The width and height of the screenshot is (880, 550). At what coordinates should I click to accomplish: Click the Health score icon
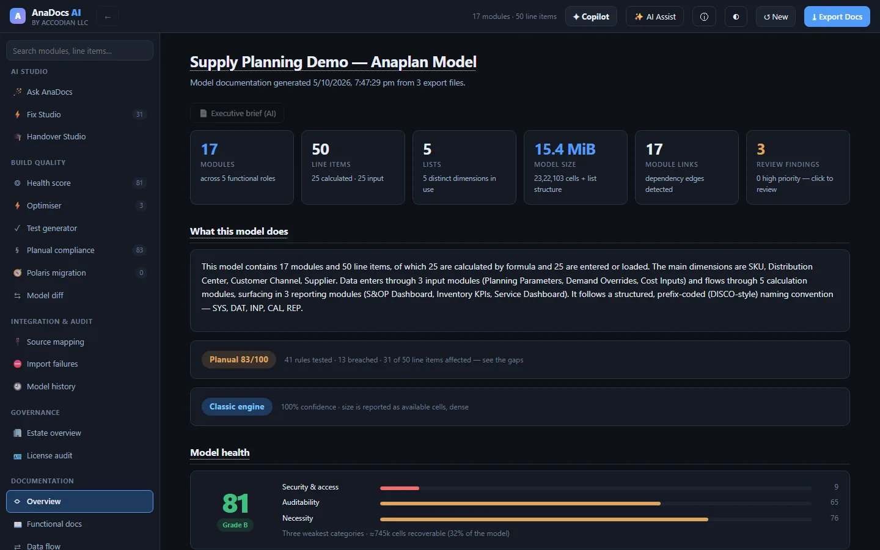click(x=17, y=183)
